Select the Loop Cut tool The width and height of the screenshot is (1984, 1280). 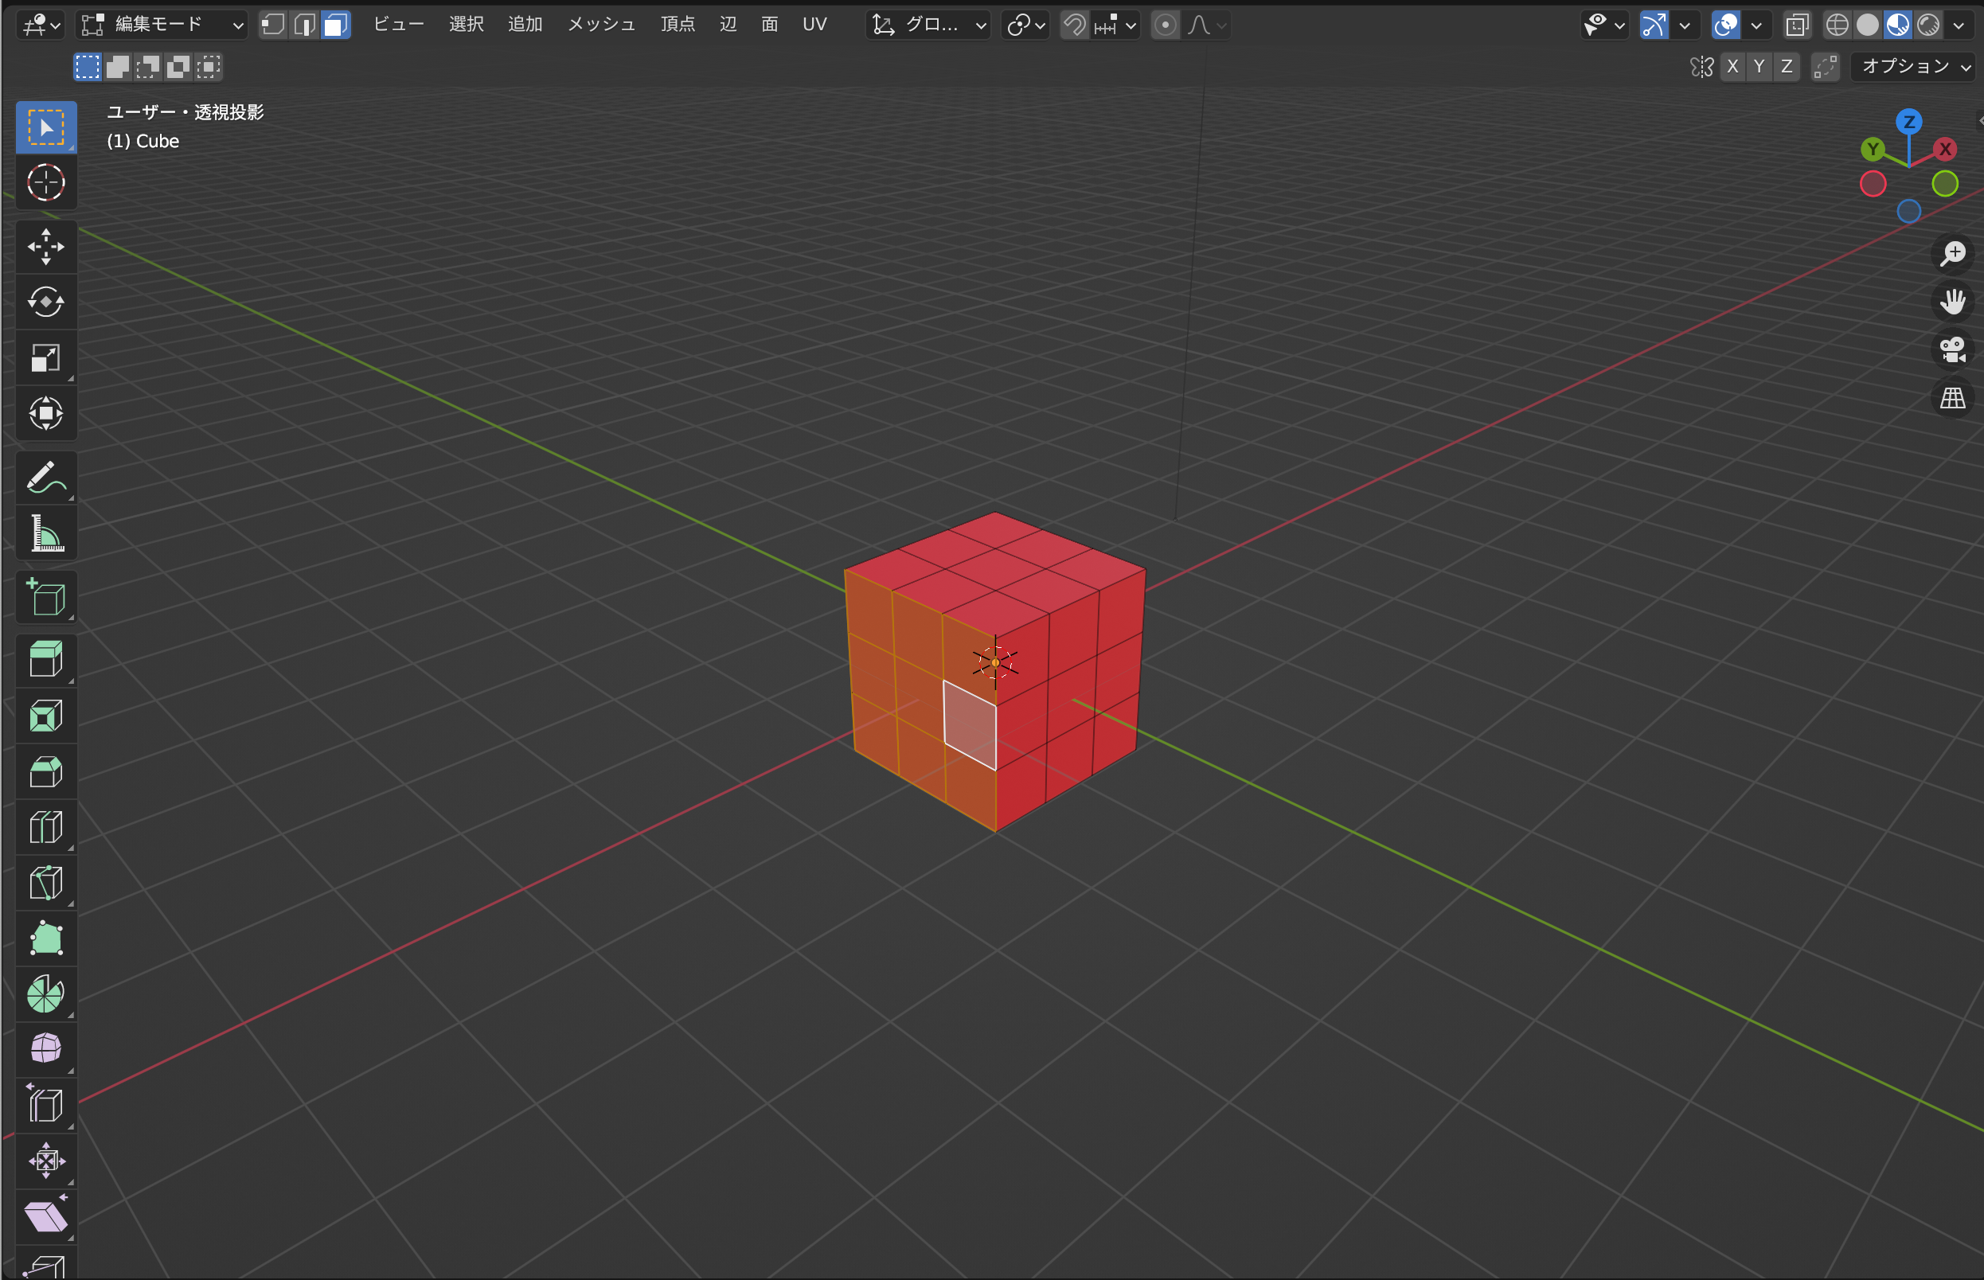[x=45, y=827]
